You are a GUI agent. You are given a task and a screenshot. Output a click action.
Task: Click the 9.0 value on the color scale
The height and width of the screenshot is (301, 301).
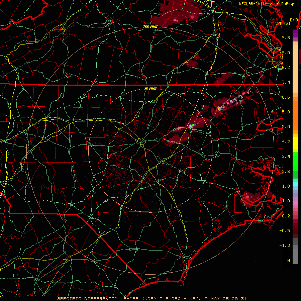pyautogui.click(x=286, y=53)
